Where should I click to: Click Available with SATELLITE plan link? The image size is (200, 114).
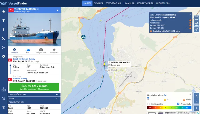coord(166,31)
